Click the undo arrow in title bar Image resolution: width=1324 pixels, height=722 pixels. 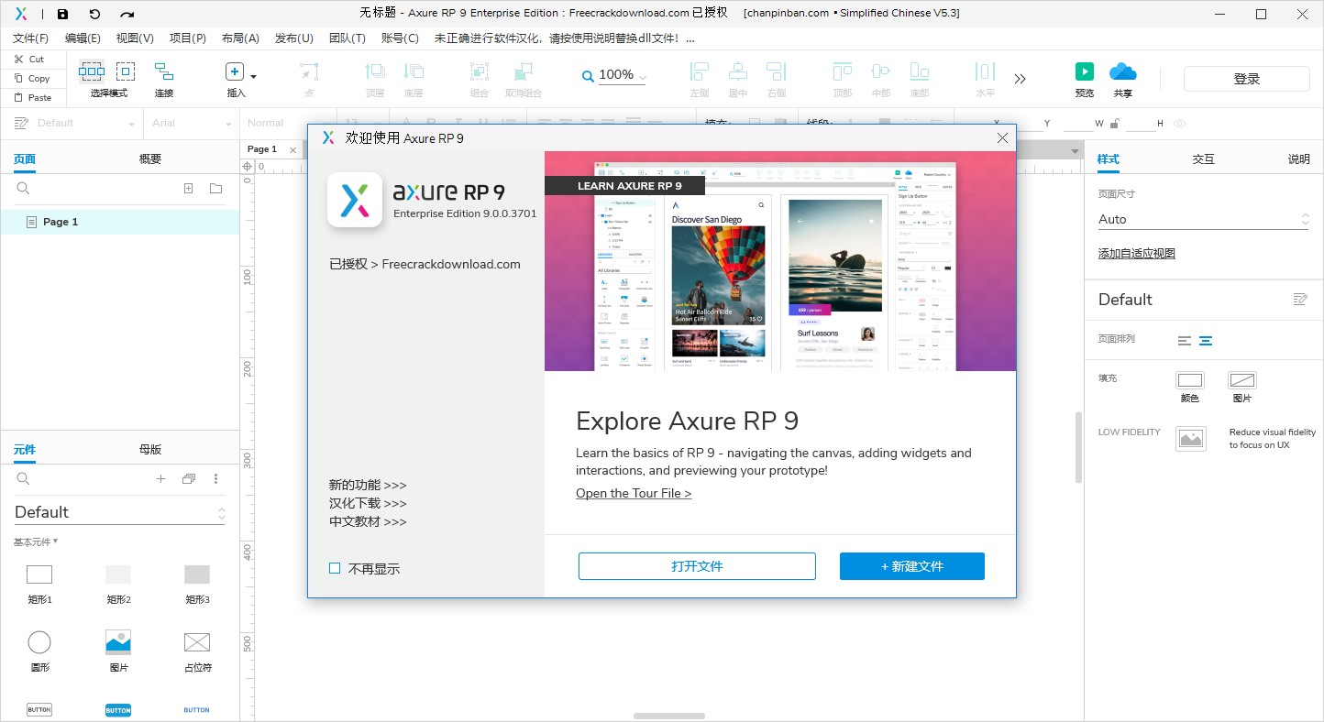point(94,14)
